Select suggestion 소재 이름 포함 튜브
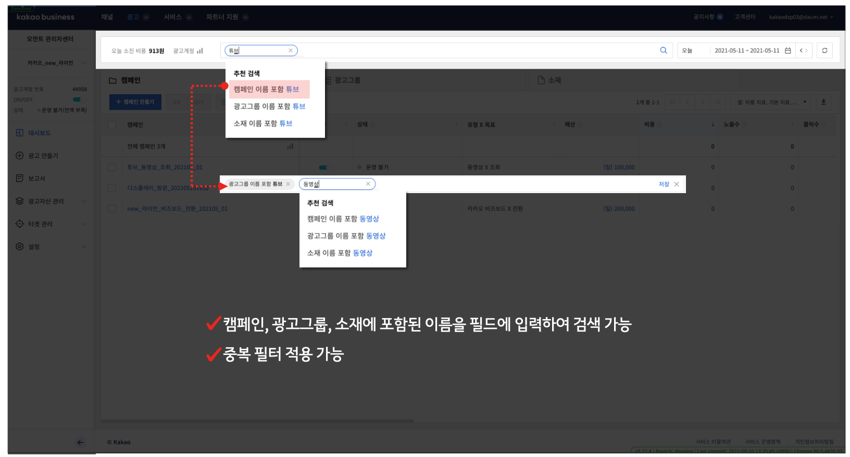The width and height of the screenshot is (850, 457). (263, 123)
